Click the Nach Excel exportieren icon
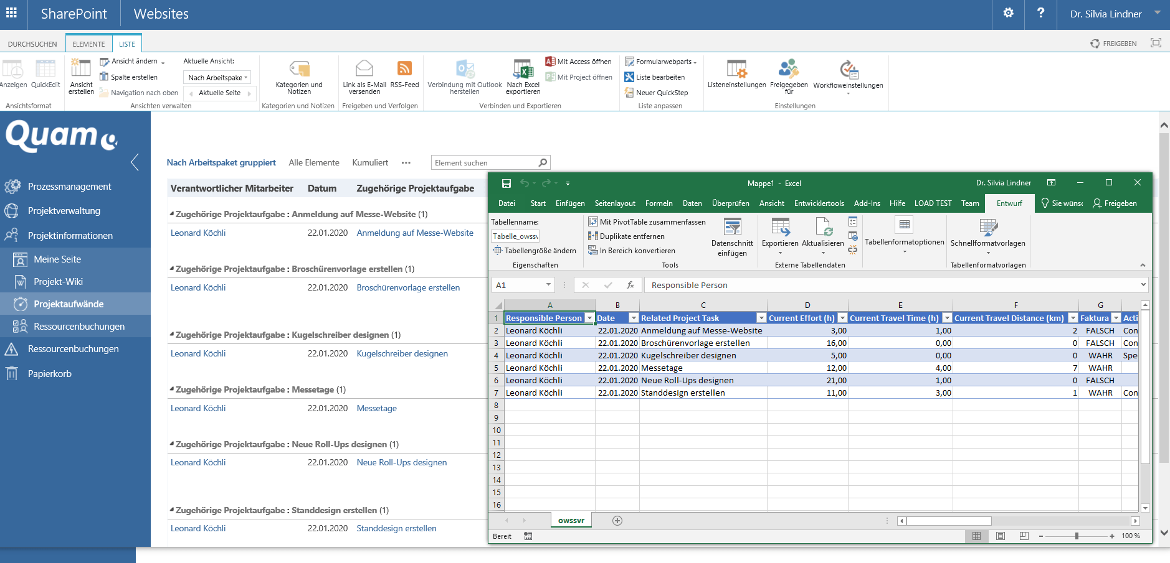 tap(523, 75)
